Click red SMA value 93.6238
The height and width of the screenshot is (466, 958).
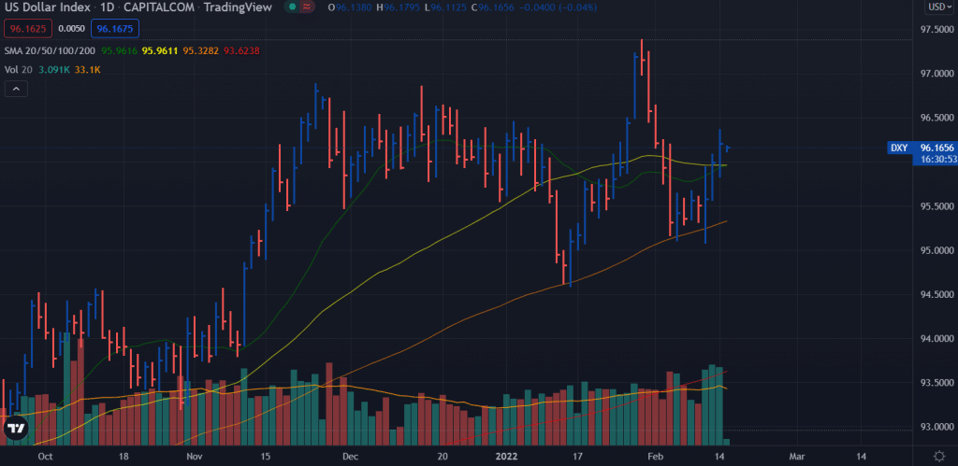[x=242, y=50]
